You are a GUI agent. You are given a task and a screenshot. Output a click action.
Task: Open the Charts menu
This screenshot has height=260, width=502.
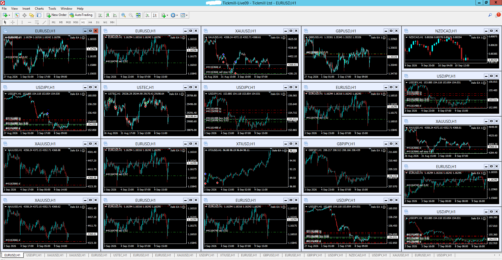coord(39,9)
